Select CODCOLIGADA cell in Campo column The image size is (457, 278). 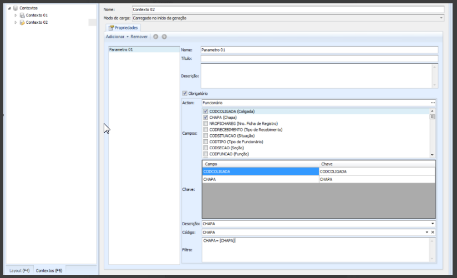[261, 172]
